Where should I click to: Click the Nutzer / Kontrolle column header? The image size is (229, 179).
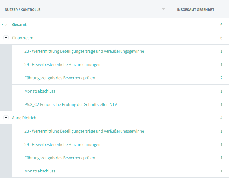pos(23,10)
